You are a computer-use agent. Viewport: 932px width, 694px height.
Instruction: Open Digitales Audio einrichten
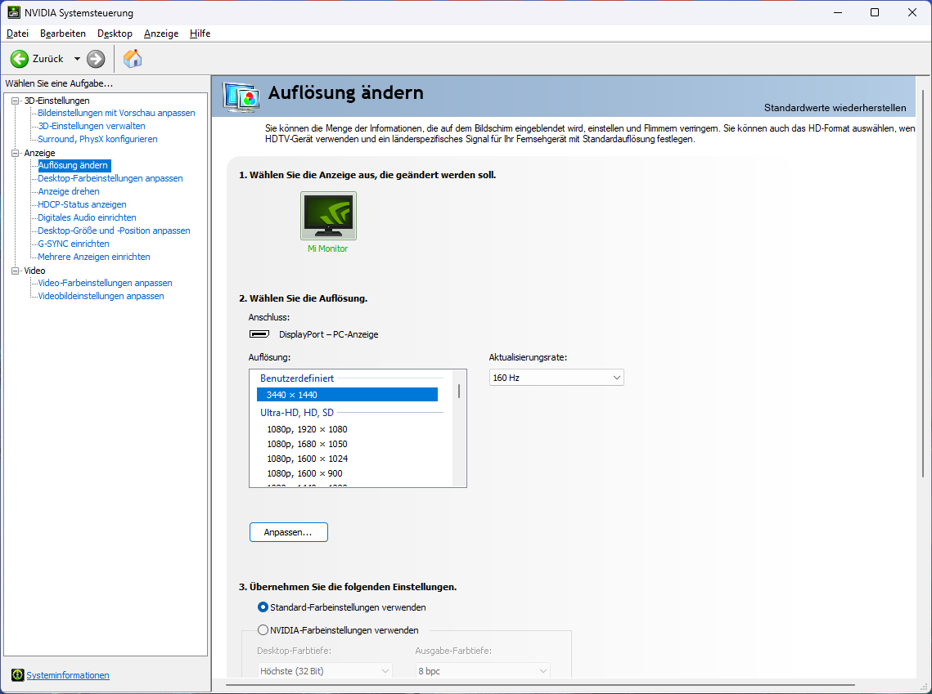click(x=88, y=217)
